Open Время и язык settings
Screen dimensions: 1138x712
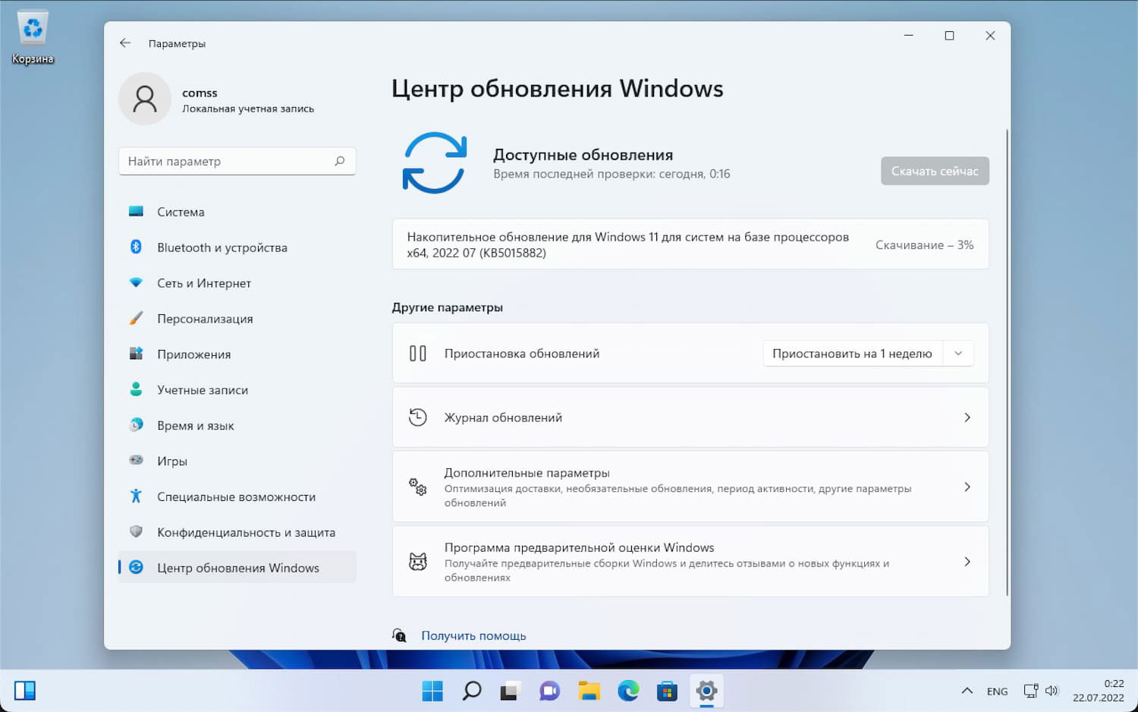[x=237, y=426]
